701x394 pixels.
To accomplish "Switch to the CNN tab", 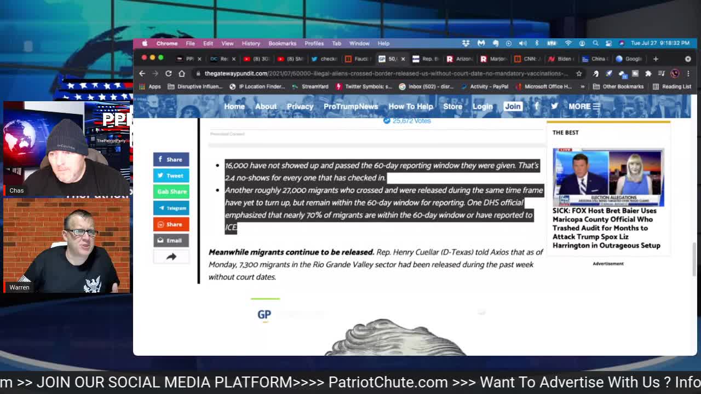I will coord(526,59).
